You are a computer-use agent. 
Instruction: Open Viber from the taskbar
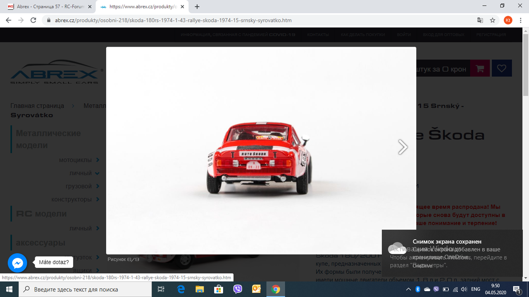pos(238,289)
